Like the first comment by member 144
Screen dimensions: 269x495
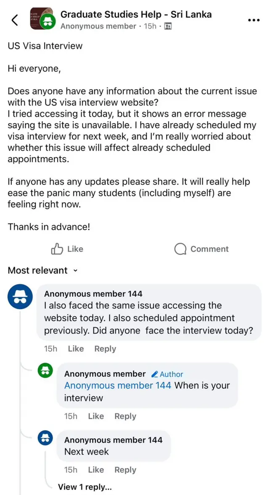click(76, 349)
